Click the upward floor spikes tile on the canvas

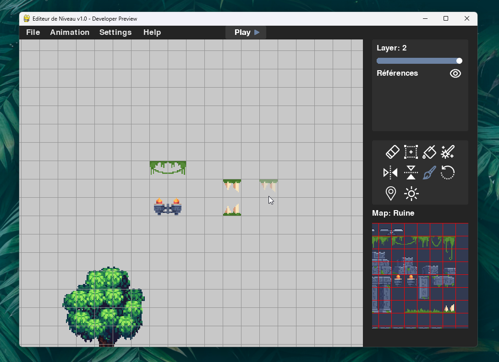coord(232,210)
